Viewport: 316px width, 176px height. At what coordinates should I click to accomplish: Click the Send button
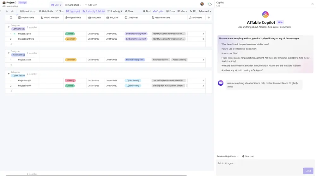[308, 171]
